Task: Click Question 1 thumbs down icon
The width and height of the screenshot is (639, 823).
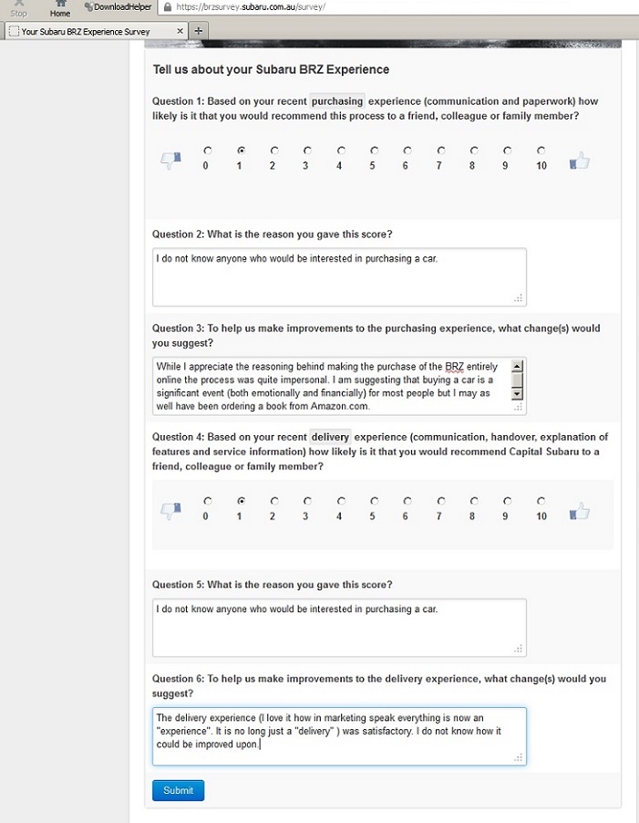Action: 170,161
